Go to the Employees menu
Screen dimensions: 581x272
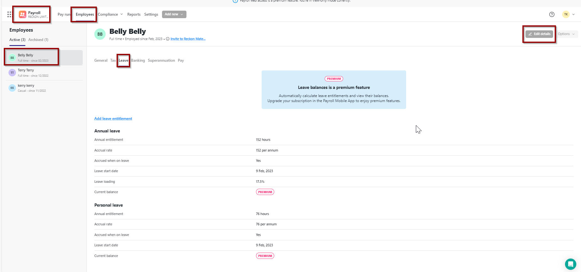click(x=85, y=14)
